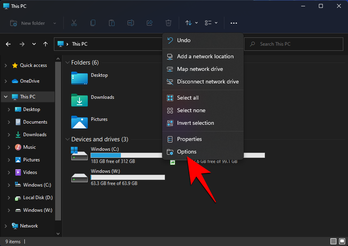Click inside the Search This PC box
Screen dimensions: 348x246
[x=293, y=44]
